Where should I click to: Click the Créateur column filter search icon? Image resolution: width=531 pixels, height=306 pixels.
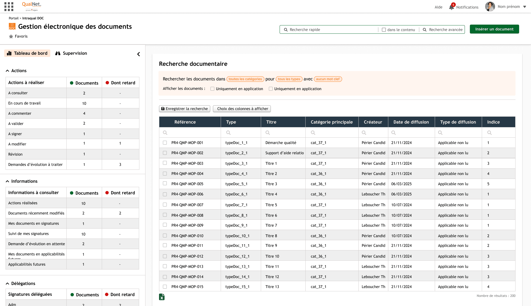364,133
